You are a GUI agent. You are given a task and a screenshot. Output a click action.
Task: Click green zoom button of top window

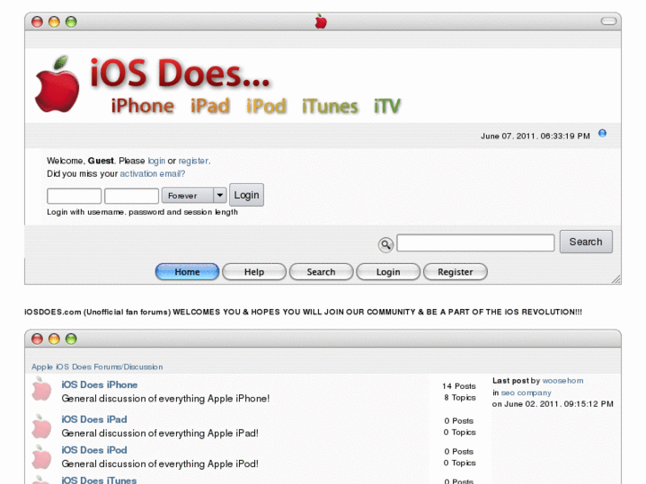(71, 22)
